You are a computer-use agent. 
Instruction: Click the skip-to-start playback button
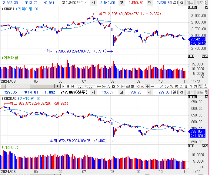click(x=63, y=86)
